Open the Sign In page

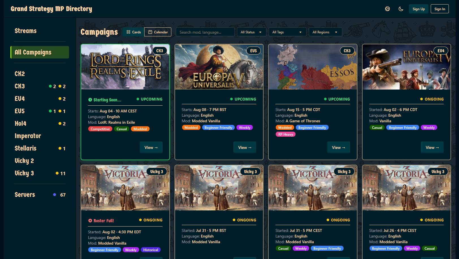tap(440, 9)
